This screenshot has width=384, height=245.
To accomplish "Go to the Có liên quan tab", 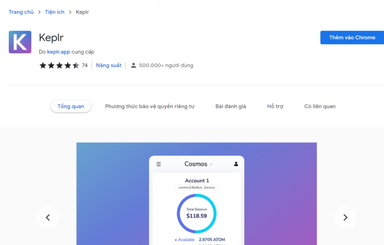I will click(x=319, y=106).
